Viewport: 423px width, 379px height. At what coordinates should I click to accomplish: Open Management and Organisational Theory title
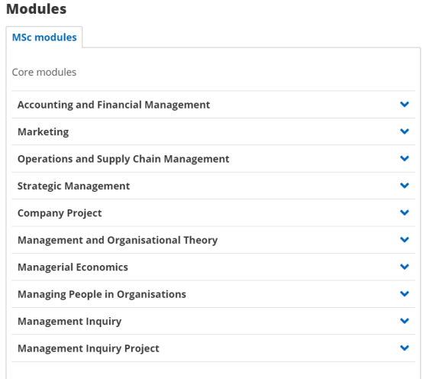click(x=118, y=240)
